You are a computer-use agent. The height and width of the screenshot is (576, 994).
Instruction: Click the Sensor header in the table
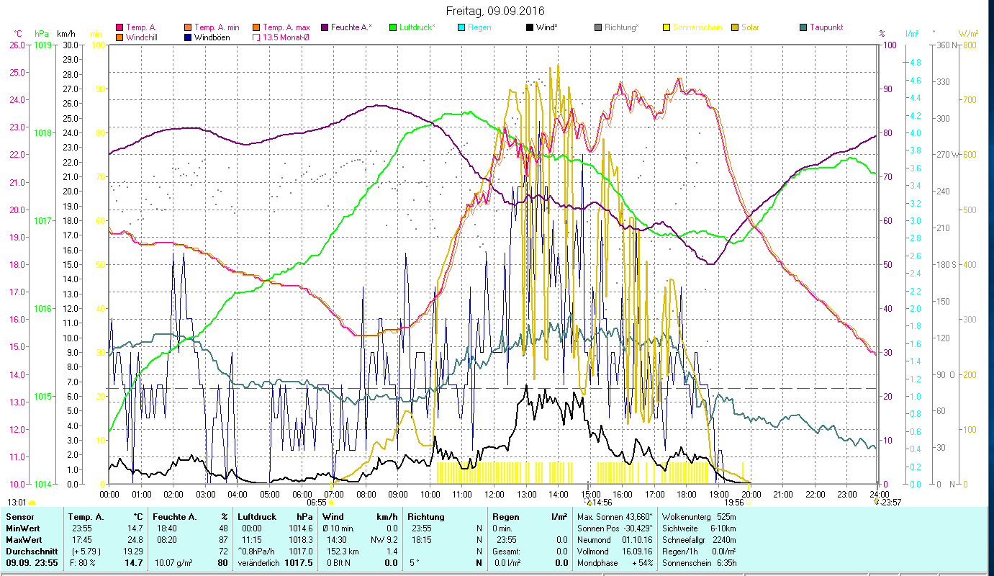click(x=19, y=517)
